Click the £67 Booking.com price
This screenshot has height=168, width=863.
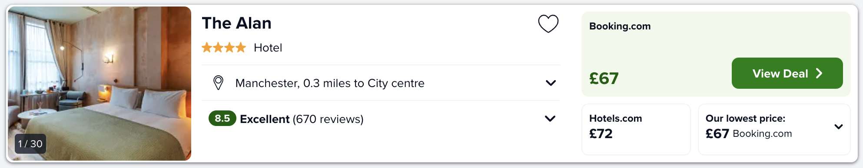[604, 78]
